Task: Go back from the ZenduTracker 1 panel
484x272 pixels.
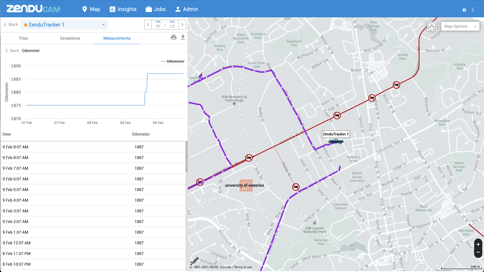Action: coord(11,25)
